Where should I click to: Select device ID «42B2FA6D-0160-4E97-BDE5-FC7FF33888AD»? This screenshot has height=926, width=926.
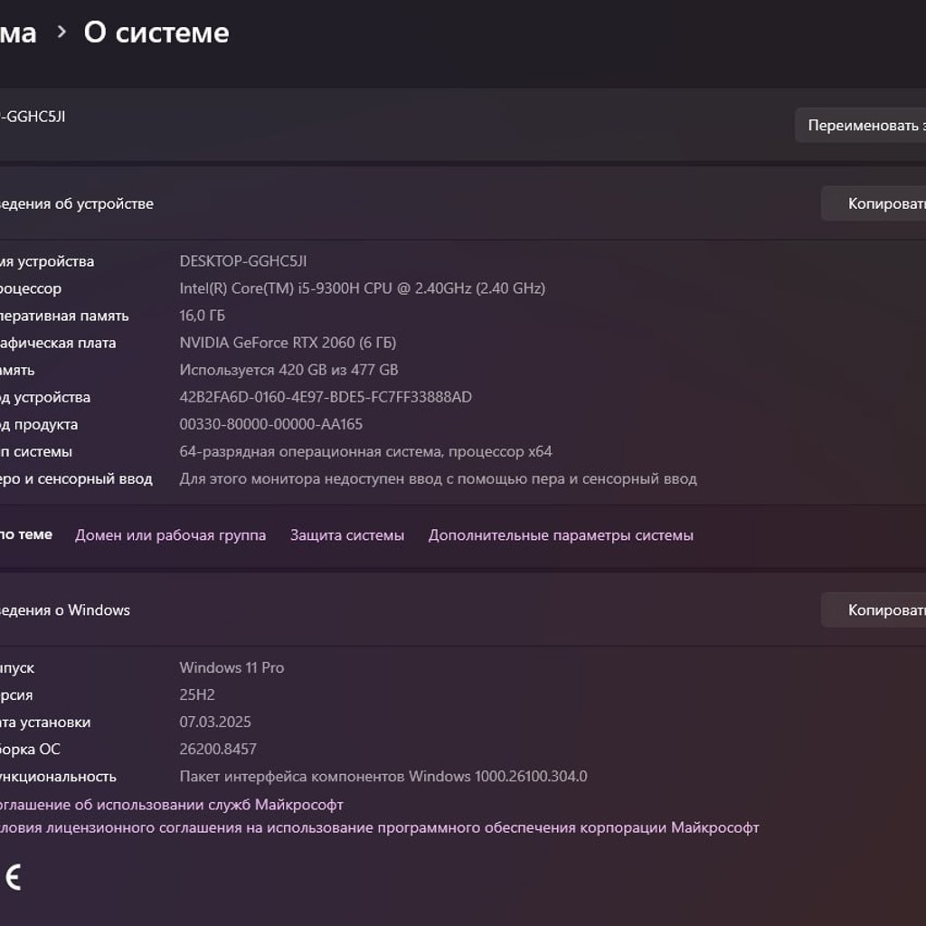326,397
